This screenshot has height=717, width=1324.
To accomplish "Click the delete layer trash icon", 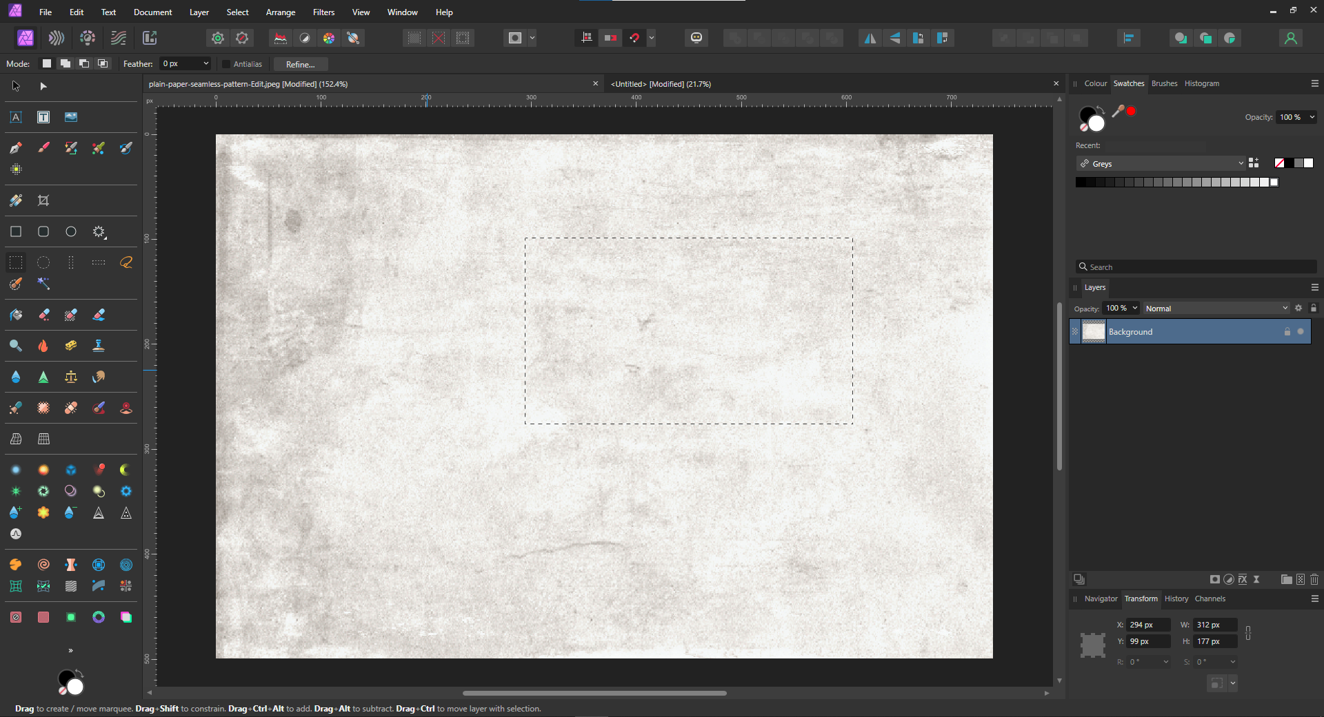I will [1314, 579].
